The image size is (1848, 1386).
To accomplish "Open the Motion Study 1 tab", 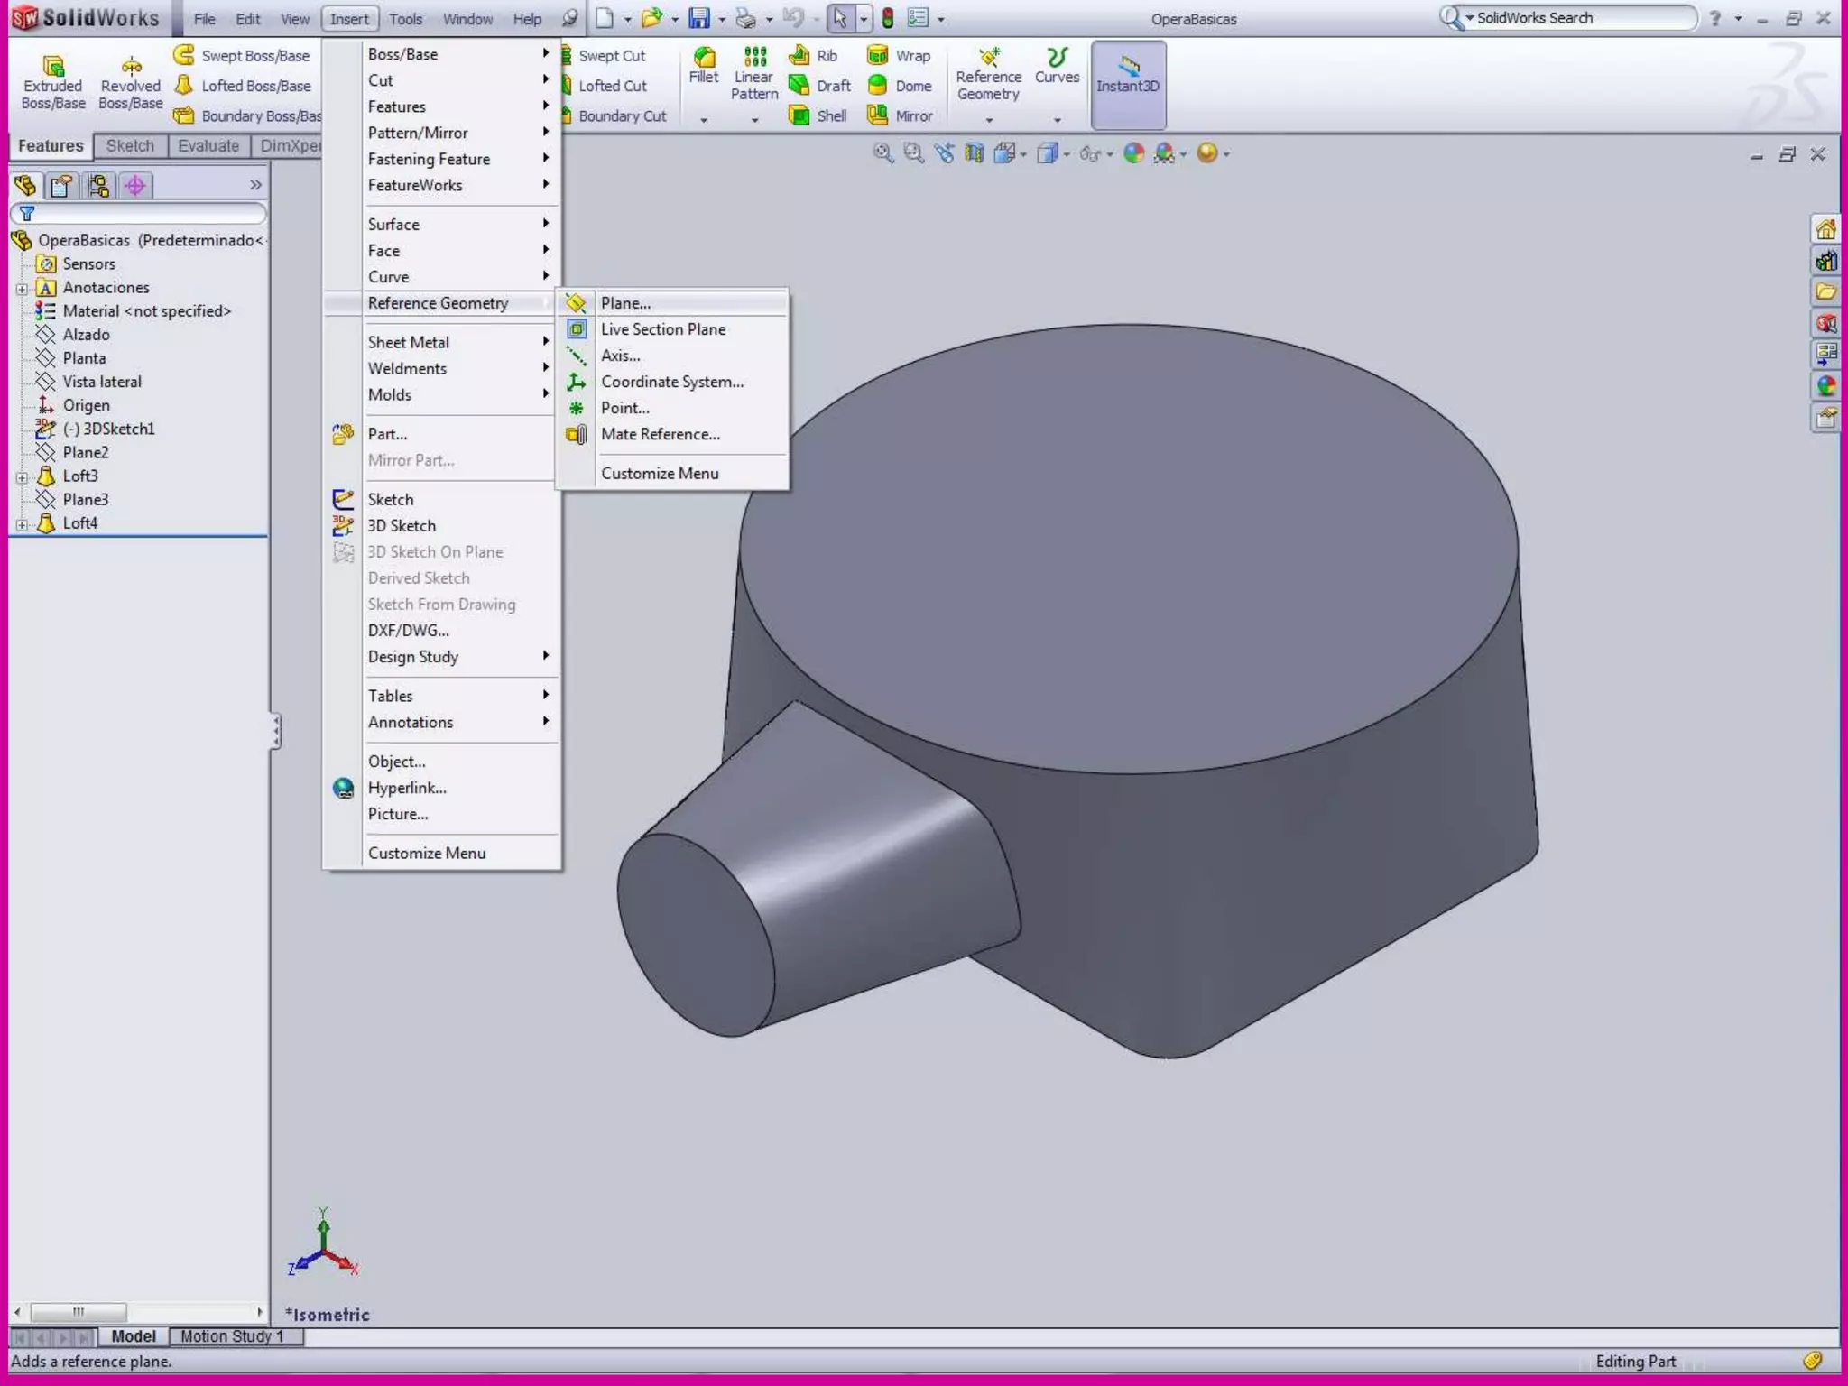I will click(x=231, y=1336).
